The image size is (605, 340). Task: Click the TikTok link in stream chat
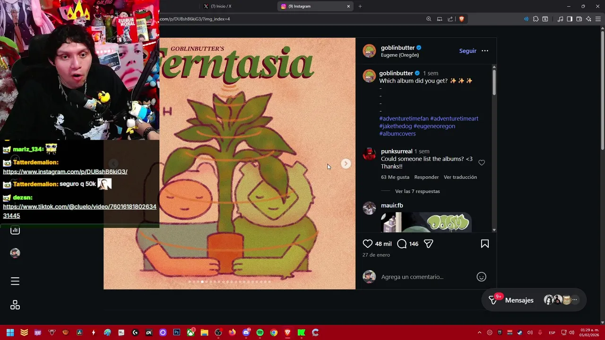tap(79, 211)
